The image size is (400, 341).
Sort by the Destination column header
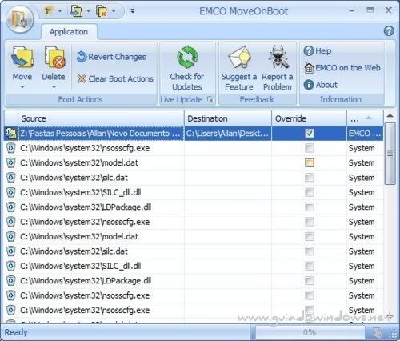228,118
